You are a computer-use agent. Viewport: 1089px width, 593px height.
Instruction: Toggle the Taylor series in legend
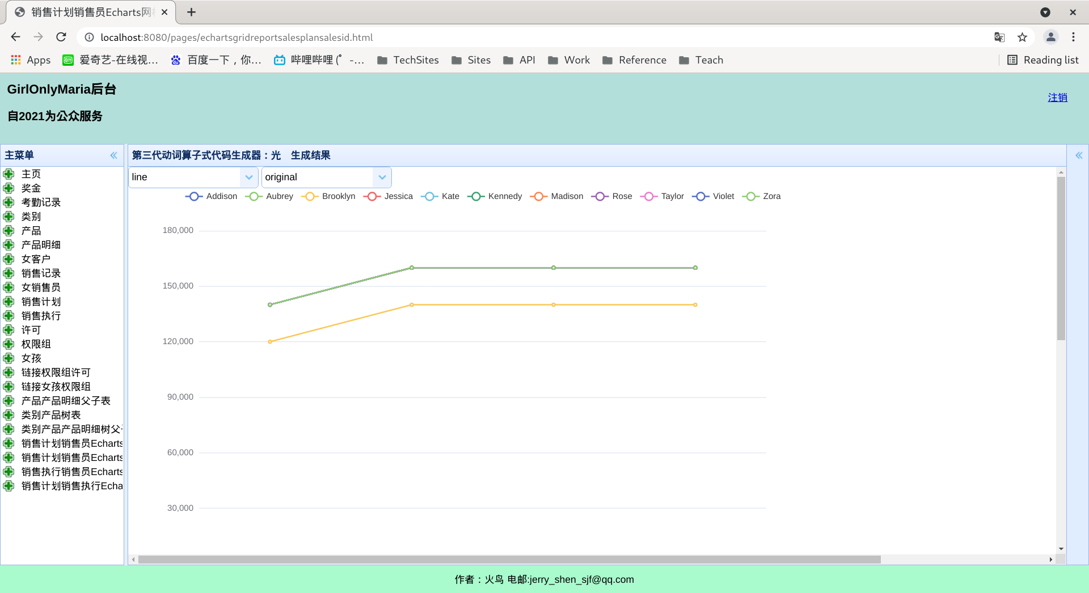(662, 196)
